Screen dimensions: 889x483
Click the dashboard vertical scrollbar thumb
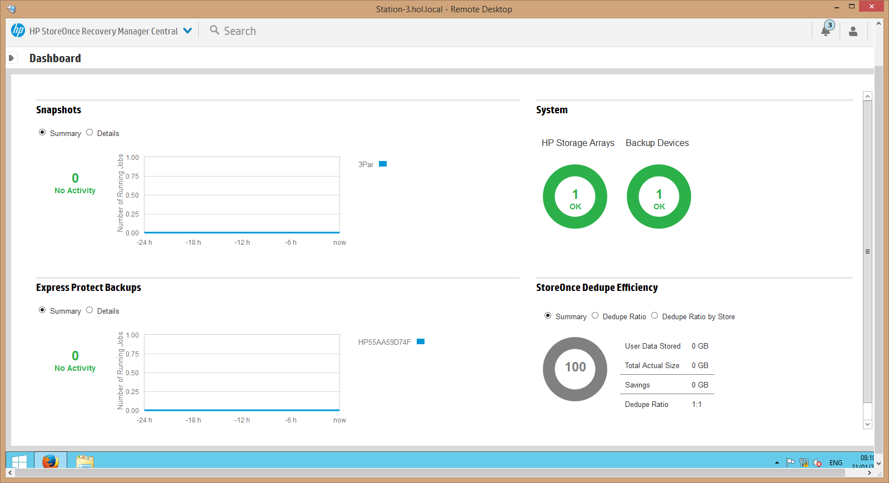tap(867, 251)
